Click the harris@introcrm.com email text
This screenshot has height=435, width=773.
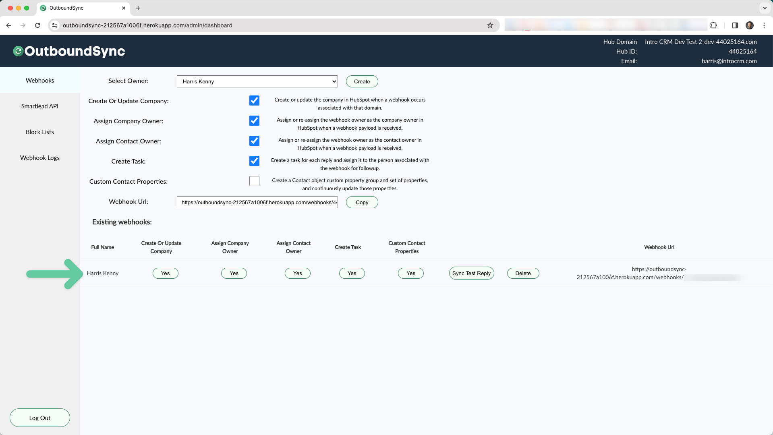click(729, 61)
